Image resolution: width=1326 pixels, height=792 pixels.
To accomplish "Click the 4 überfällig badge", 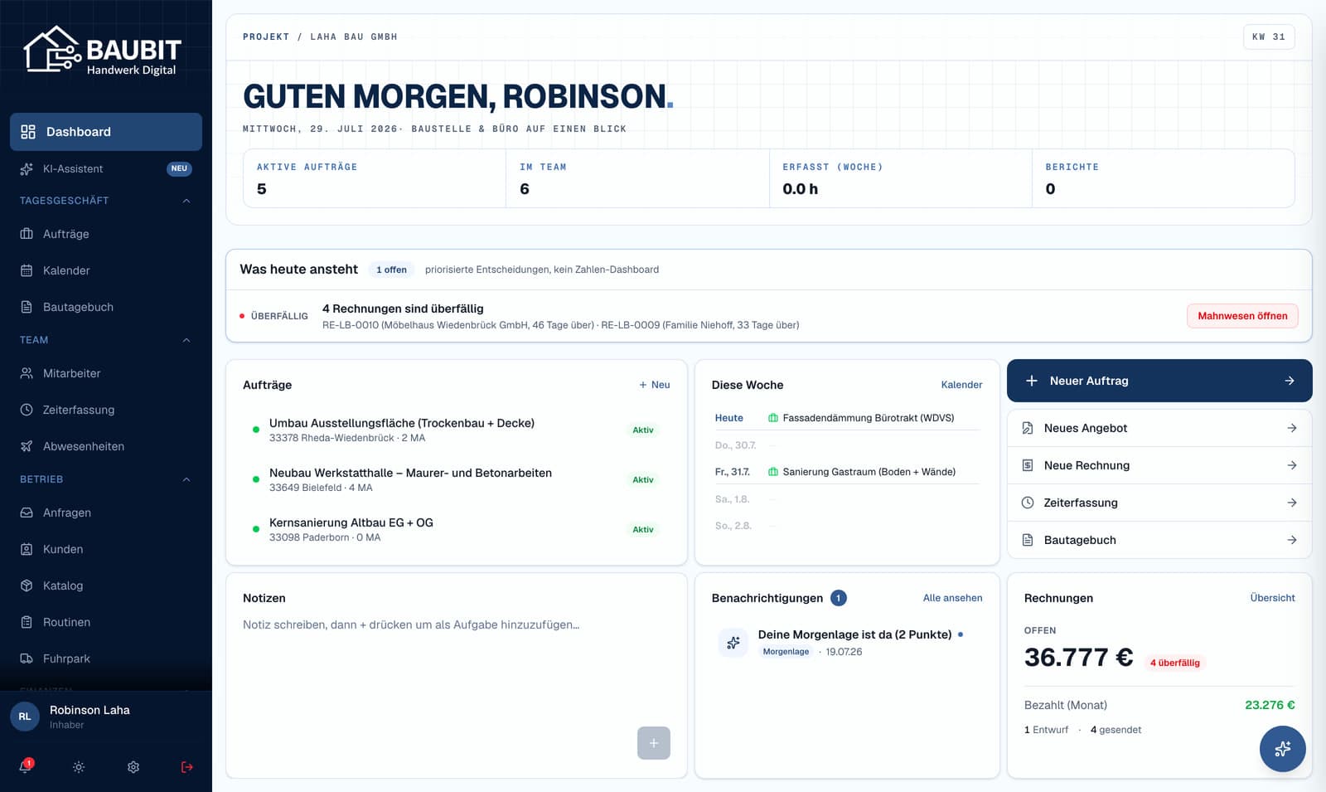I will tap(1174, 663).
